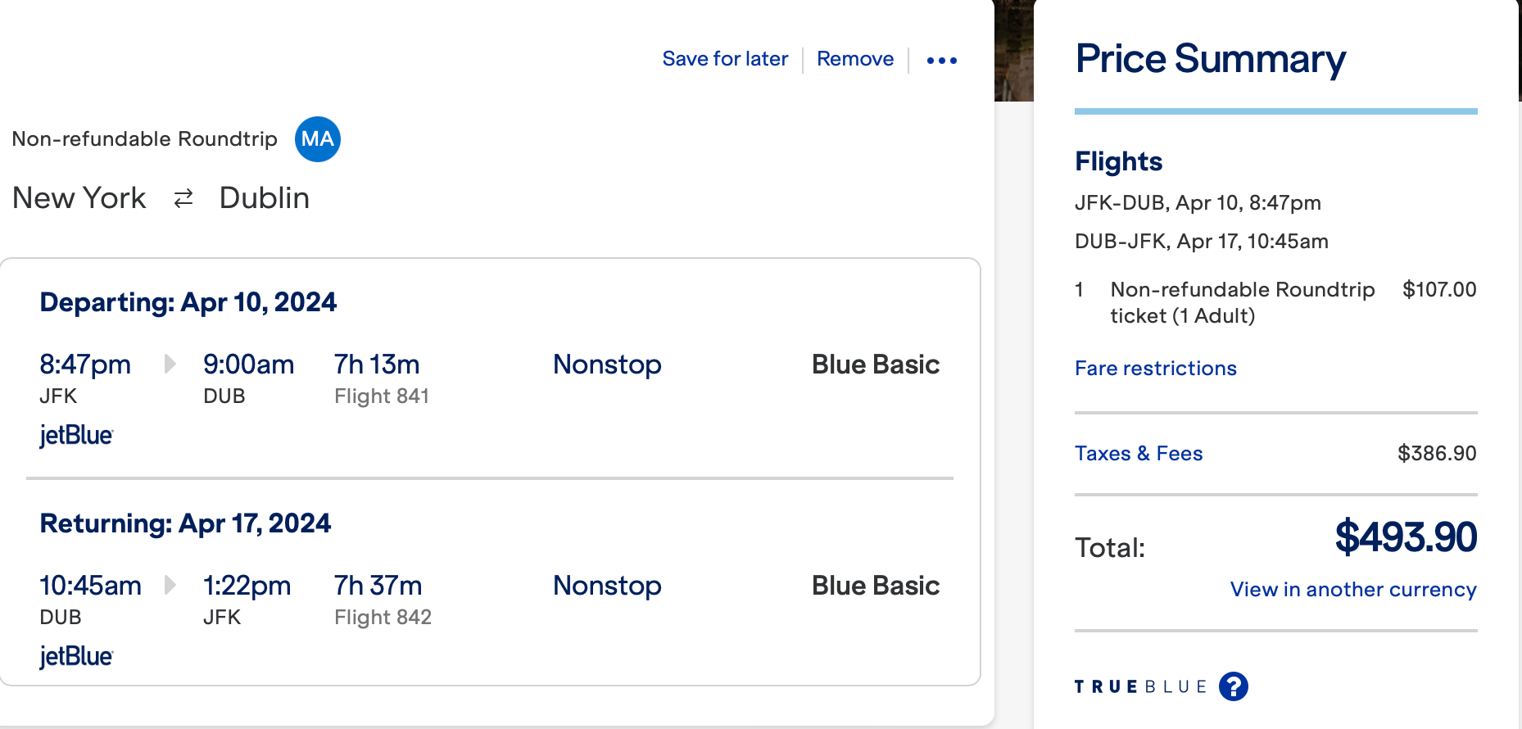Click Save for later link
This screenshot has width=1522, height=729.
click(x=725, y=59)
